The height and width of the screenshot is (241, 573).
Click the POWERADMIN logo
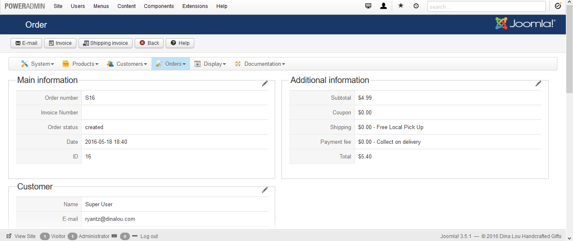25,6
